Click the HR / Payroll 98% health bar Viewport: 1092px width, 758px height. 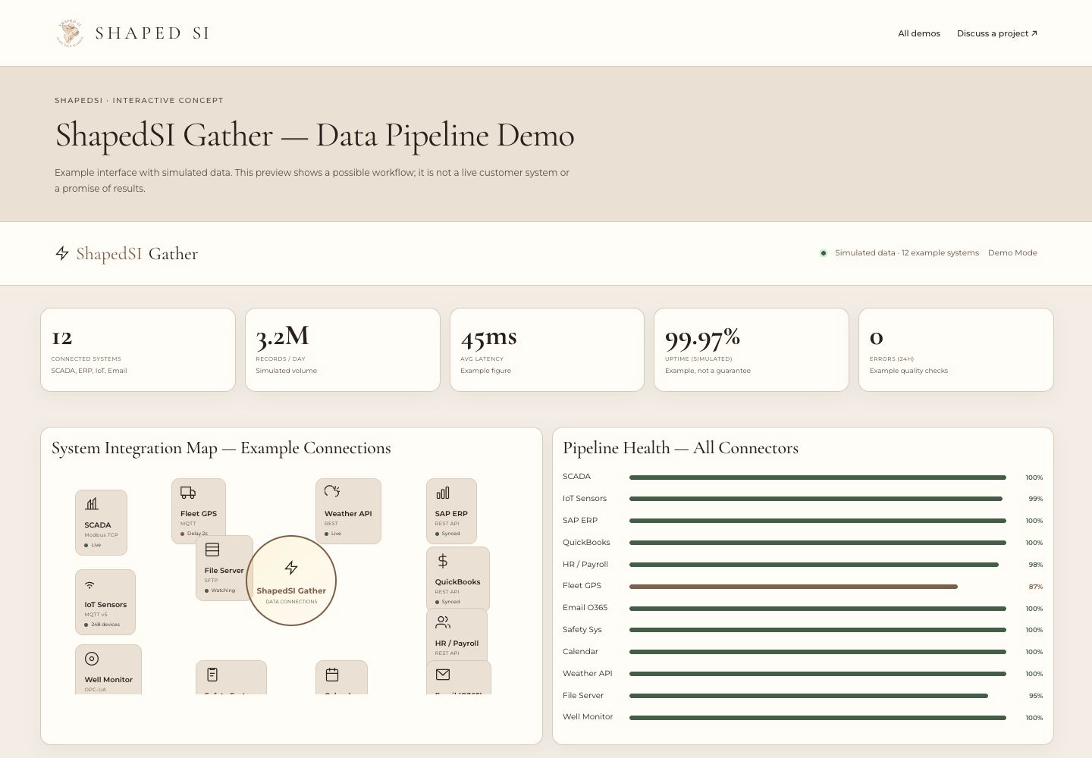tap(814, 565)
